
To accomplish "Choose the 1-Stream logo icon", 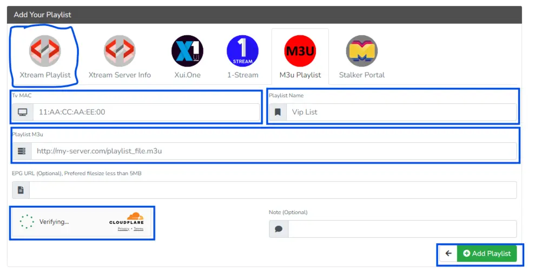I will (242, 51).
